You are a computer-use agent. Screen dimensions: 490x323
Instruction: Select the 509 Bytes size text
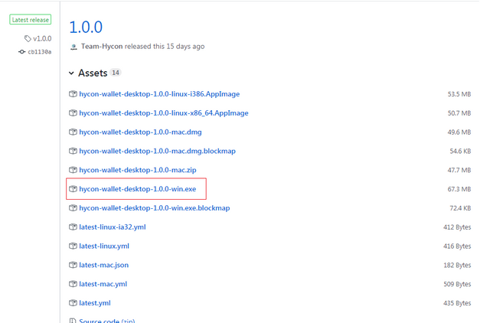(x=457, y=284)
